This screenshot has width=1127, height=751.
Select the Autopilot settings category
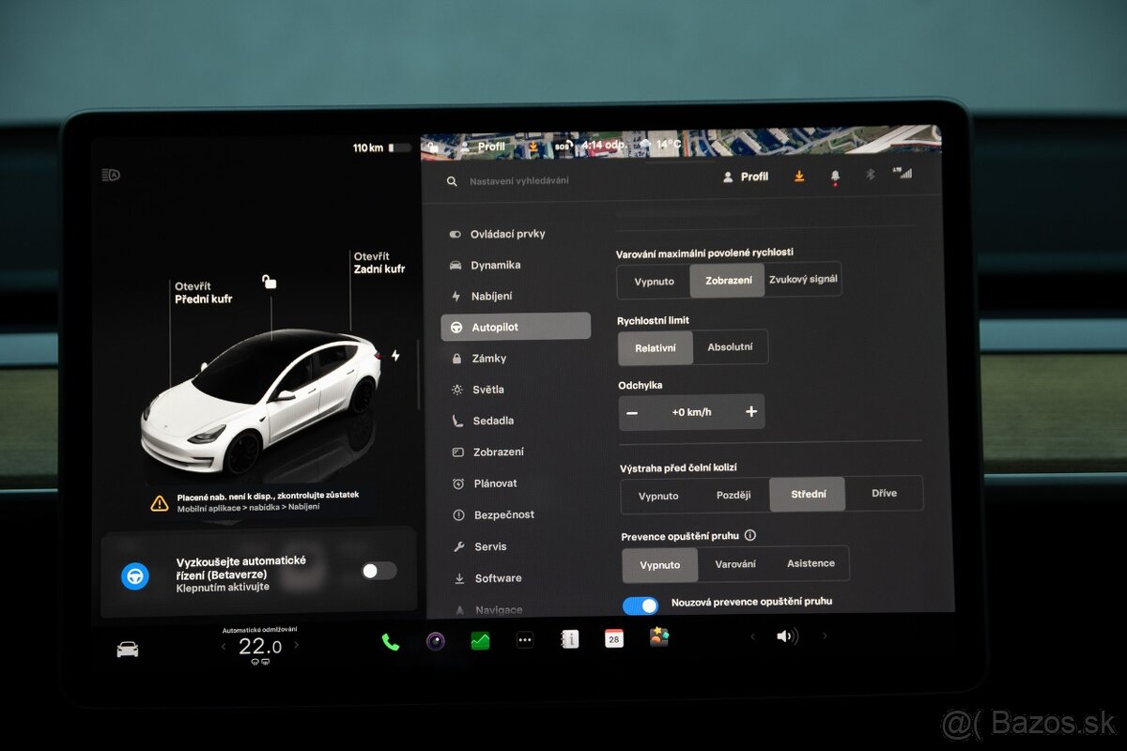(x=496, y=326)
